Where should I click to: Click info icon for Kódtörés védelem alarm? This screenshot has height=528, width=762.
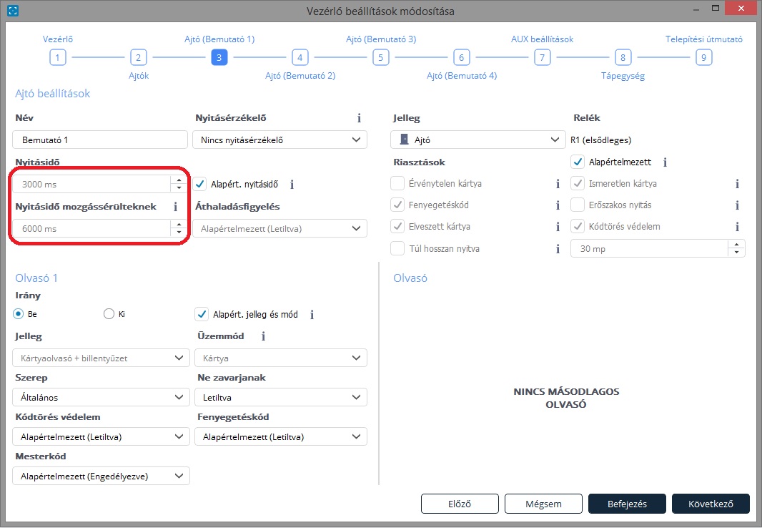coord(737,228)
